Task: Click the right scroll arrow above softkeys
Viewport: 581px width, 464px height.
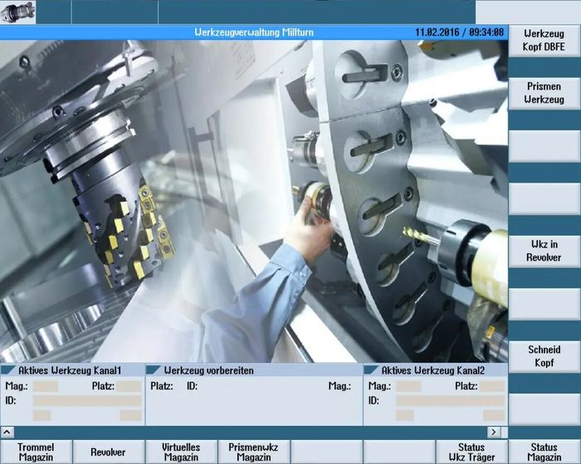Action: 493,432
